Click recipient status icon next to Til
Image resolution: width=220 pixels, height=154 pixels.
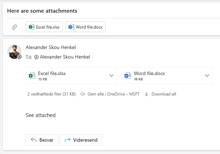coord(36,57)
